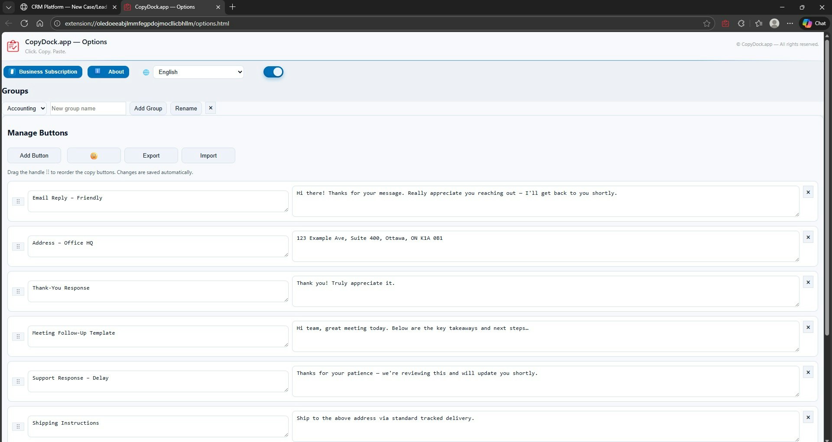Select the About tab
The width and height of the screenshot is (832, 442).
[108, 72]
